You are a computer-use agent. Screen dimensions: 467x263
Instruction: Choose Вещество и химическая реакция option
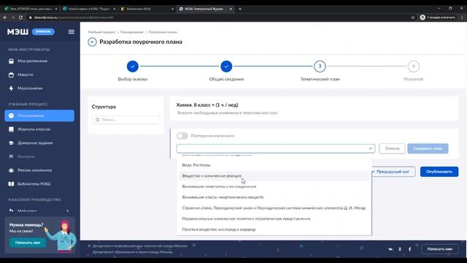click(274, 175)
